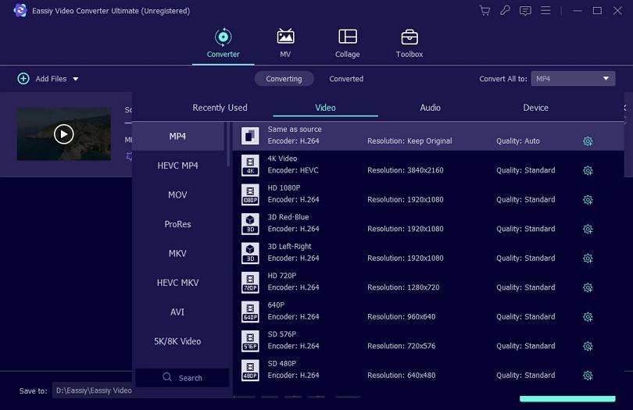Play the video thumbnail preview
Viewport: 633px width, 410px height.
[x=64, y=134]
